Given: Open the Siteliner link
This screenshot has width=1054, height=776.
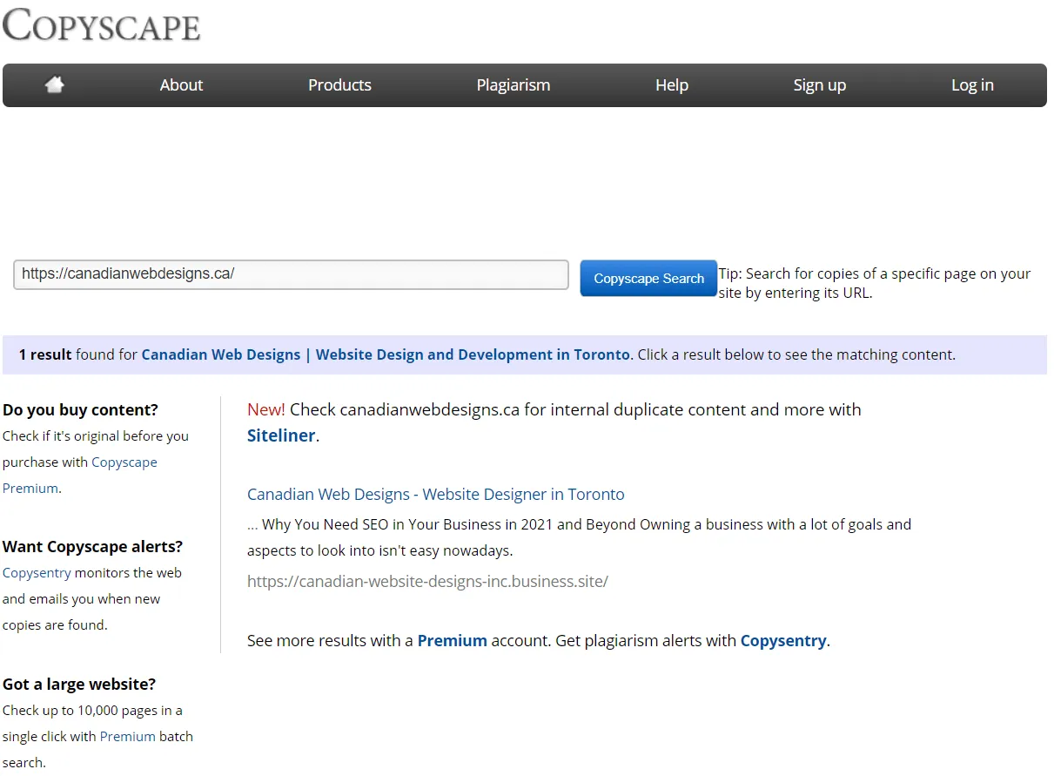Looking at the screenshot, I should (x=281, y=435).
